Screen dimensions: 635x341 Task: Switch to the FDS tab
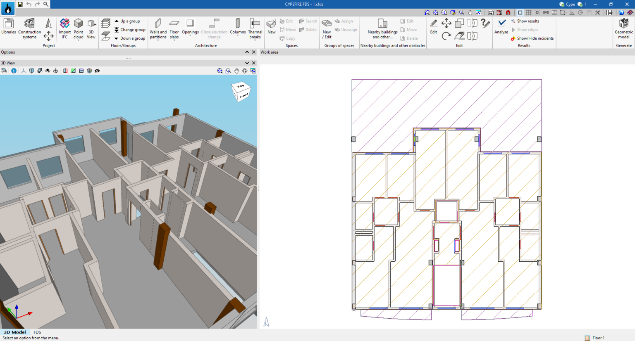click(x=37, y=332)
